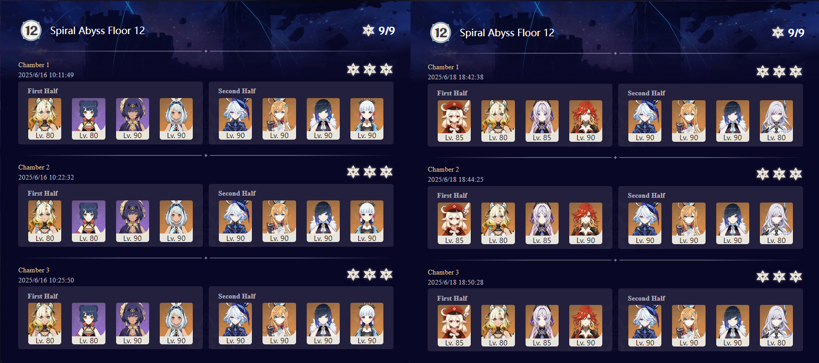Select Mavuika portrait in right panel Chamber 2

586,223
